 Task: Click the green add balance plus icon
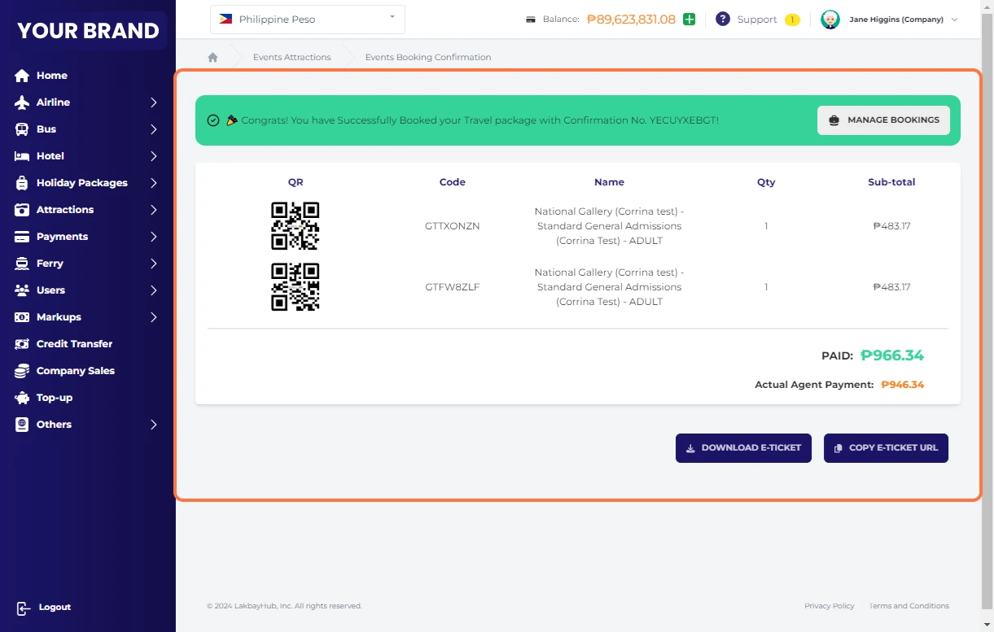point(690,20)
